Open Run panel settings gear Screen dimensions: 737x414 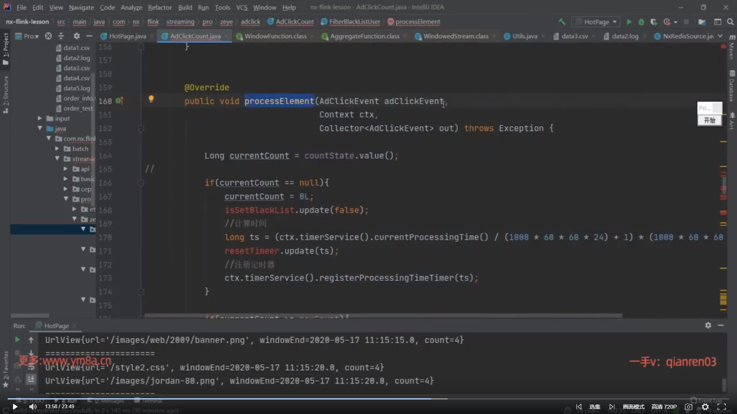coord(708,325)
